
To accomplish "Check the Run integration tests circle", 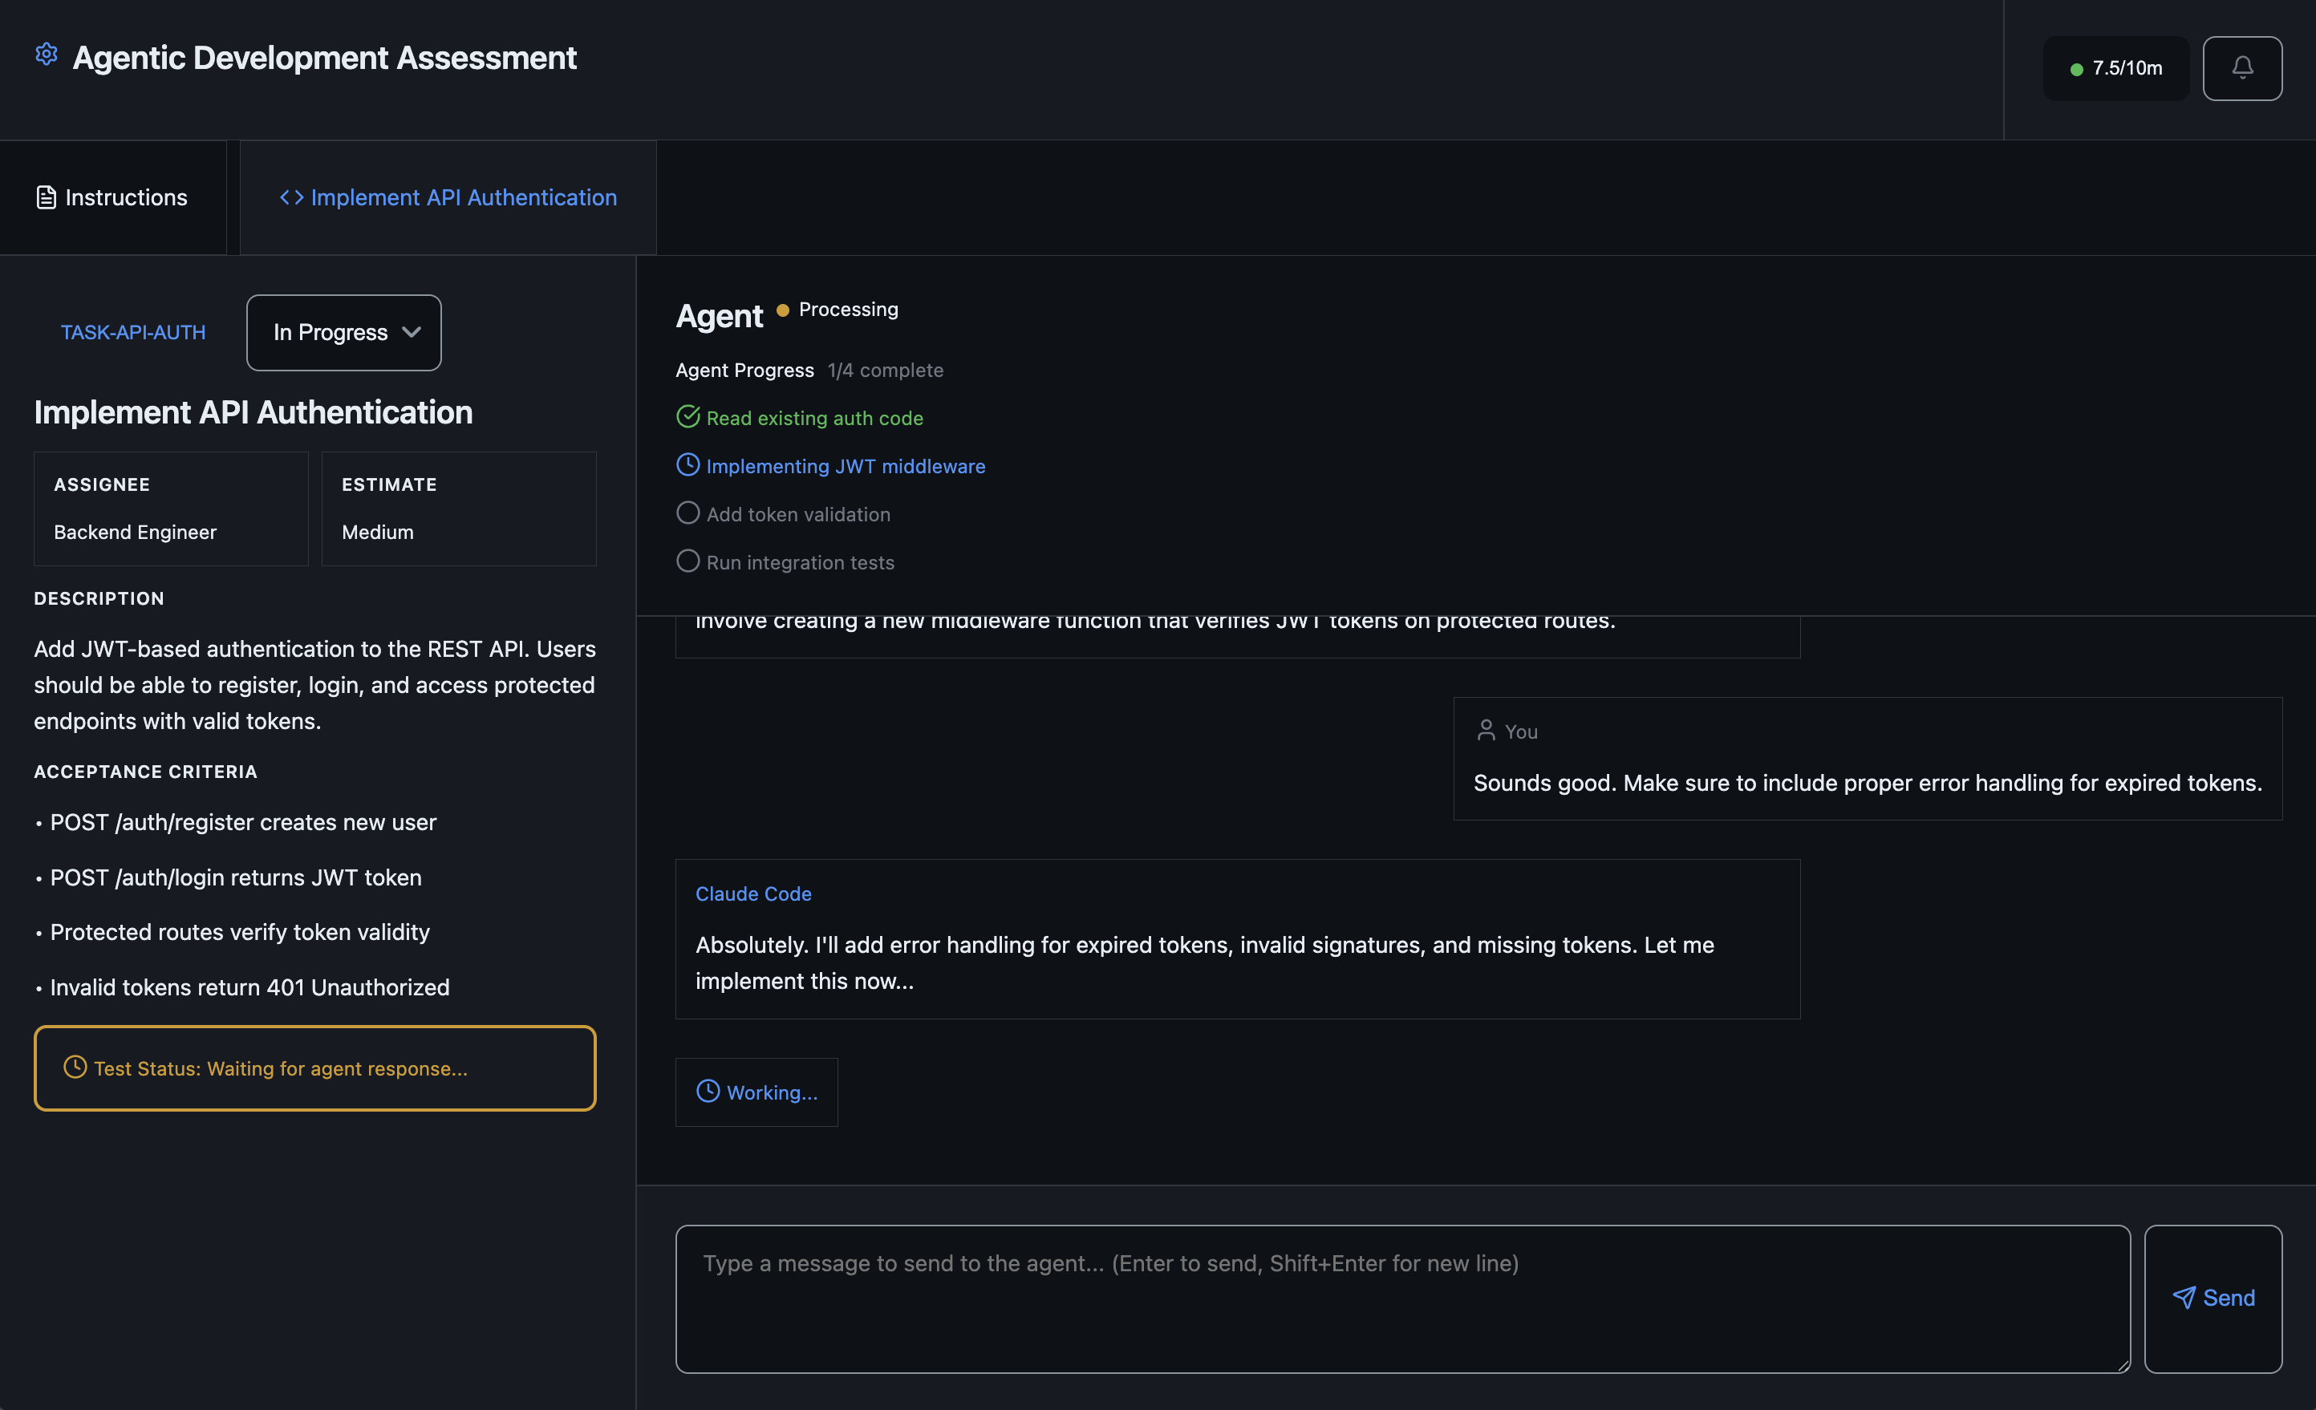I will (688, 561).
